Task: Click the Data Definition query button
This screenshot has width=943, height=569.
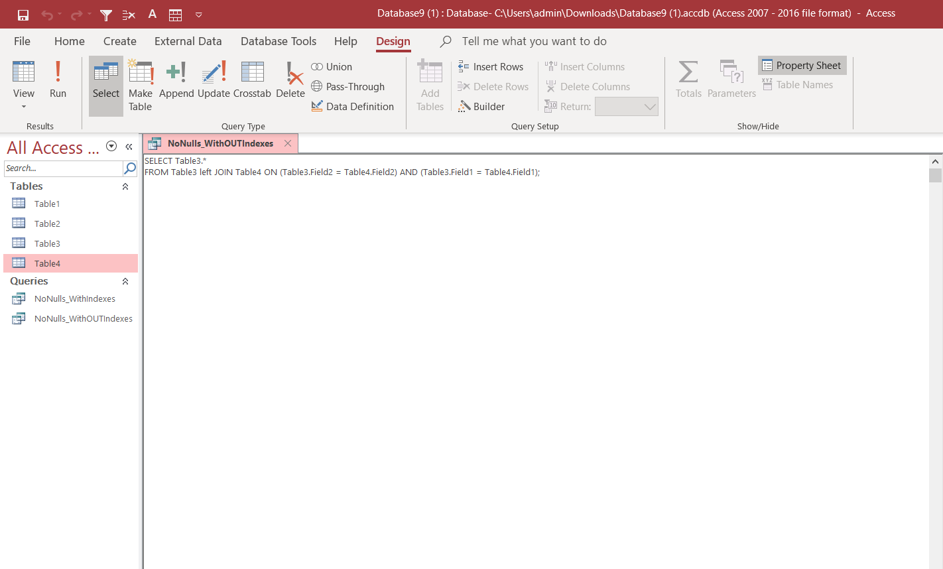Action: 353,107
